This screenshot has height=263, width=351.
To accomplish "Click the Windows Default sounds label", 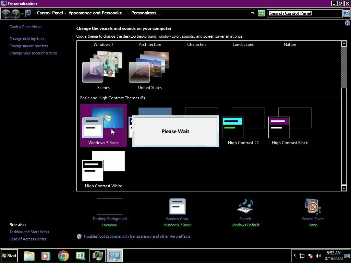I will (x=245, y=225).
